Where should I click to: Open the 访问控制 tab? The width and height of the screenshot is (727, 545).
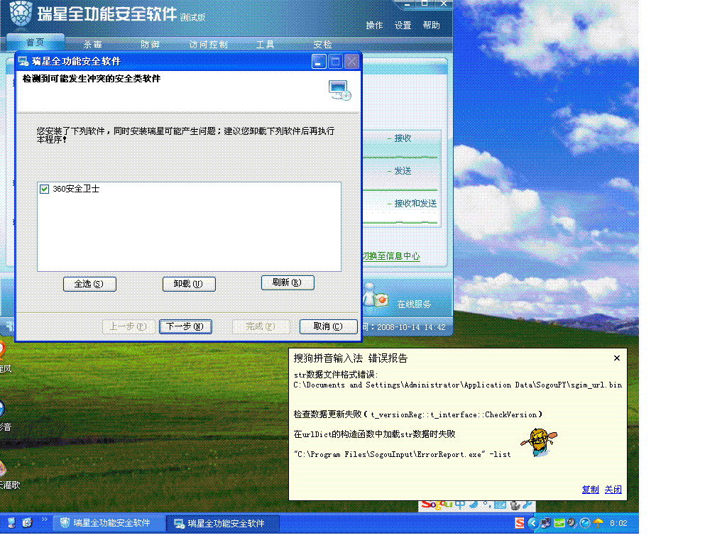[209, 45]
